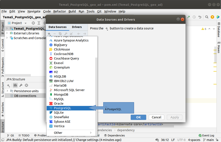This screenshot has height=142, width=221.
Task: Expand Scratches and Consoles tree node
Action: 7,38
